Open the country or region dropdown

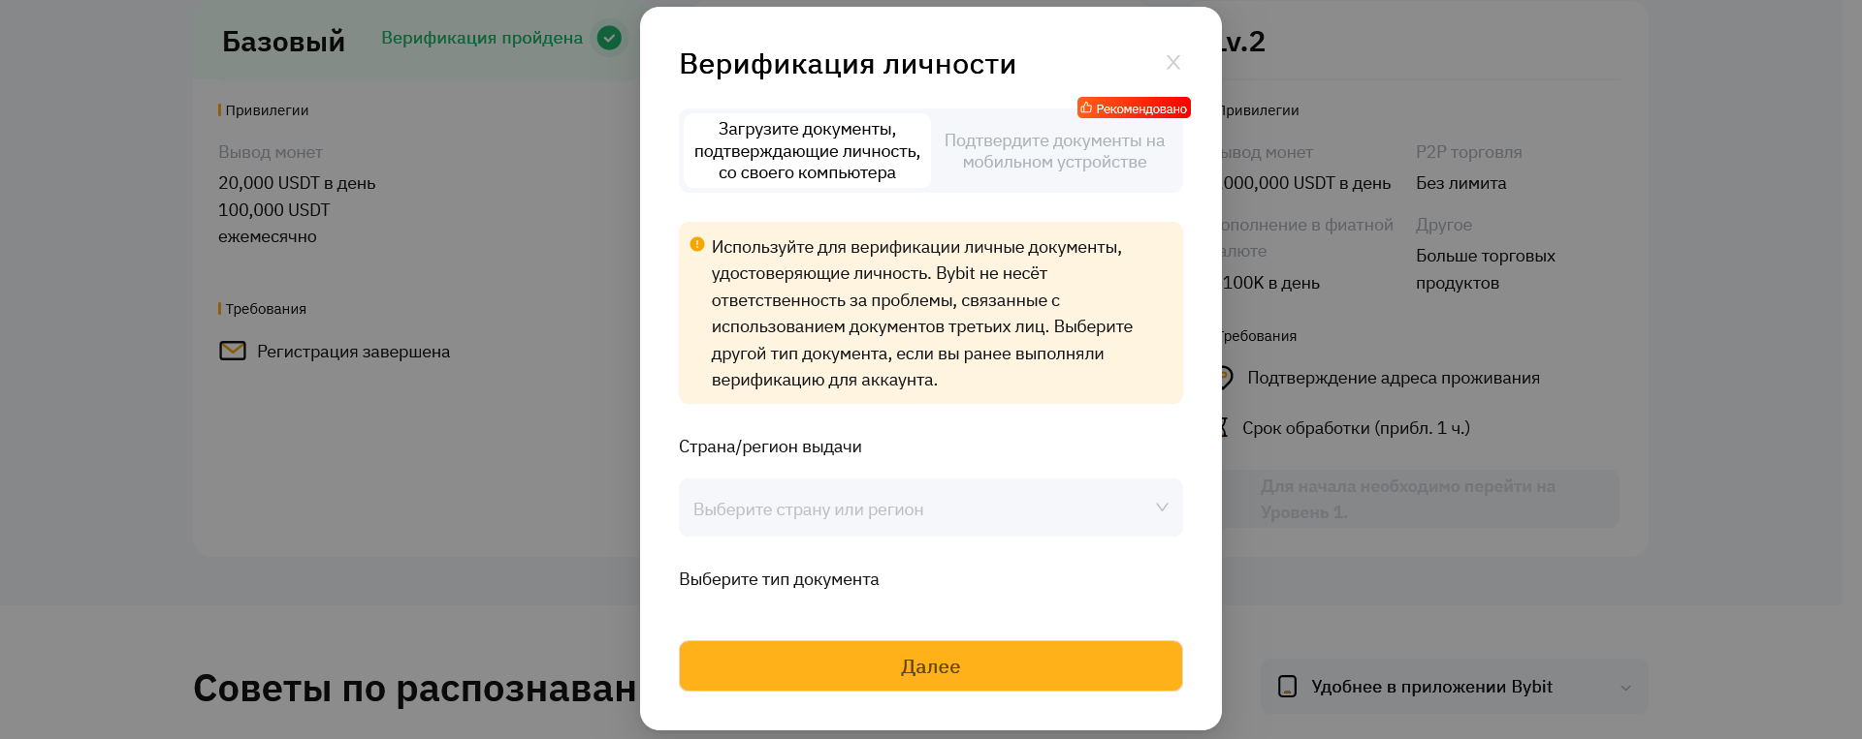931,508
